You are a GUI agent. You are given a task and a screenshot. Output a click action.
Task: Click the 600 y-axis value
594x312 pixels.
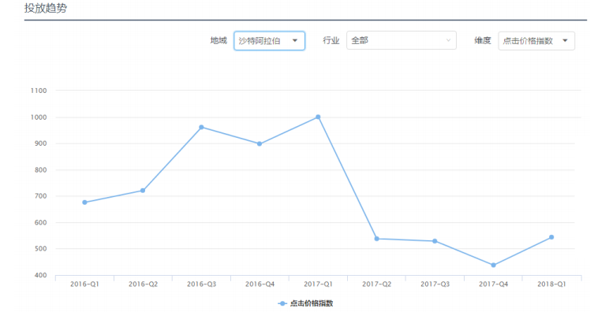click(x=40, y=222)
